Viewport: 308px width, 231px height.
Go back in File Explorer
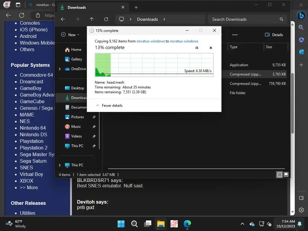pyautogui.click(x=63, y=19)
